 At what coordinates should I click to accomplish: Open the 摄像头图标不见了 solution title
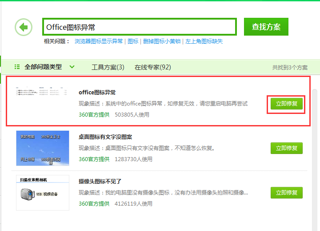tap(100, 182)
